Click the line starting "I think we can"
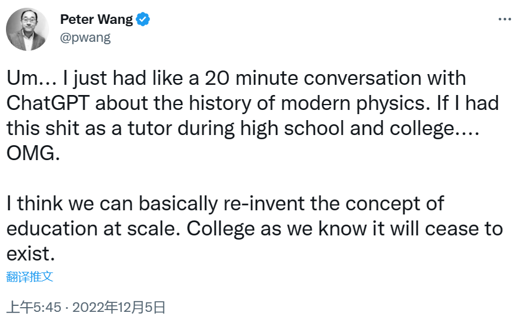 coord(226,203)
